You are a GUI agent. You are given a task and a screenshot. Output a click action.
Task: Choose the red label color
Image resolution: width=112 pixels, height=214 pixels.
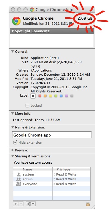click(x=40, y=96)
